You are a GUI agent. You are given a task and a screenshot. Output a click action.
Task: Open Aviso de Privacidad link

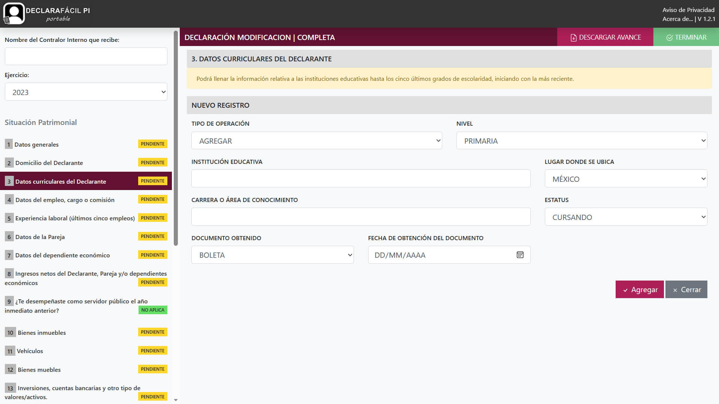tap(688, 10)
